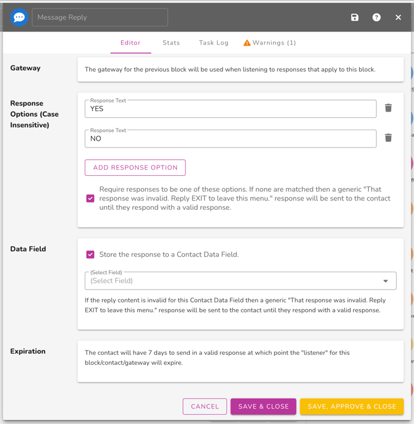Click the Message Reply title input field
Image resolution: width=414 pixels, height=424 pixels.
tap(100, 17)
